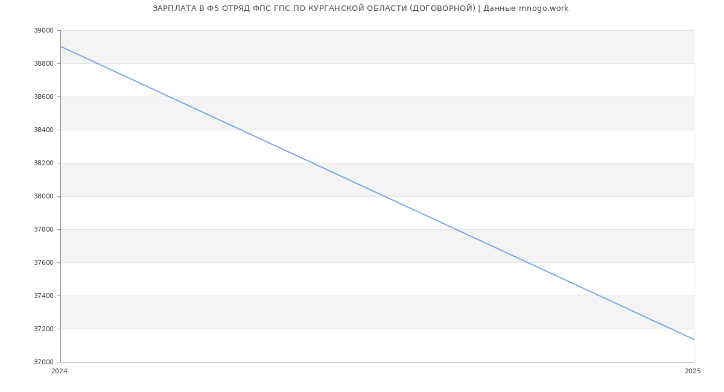Click the 39000 y-axis label
Image resolution: width=724 pixels, height=392 pixels.
point(43,31)
